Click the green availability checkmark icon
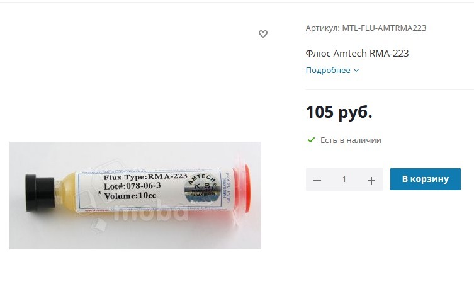 tap(311, 140)
